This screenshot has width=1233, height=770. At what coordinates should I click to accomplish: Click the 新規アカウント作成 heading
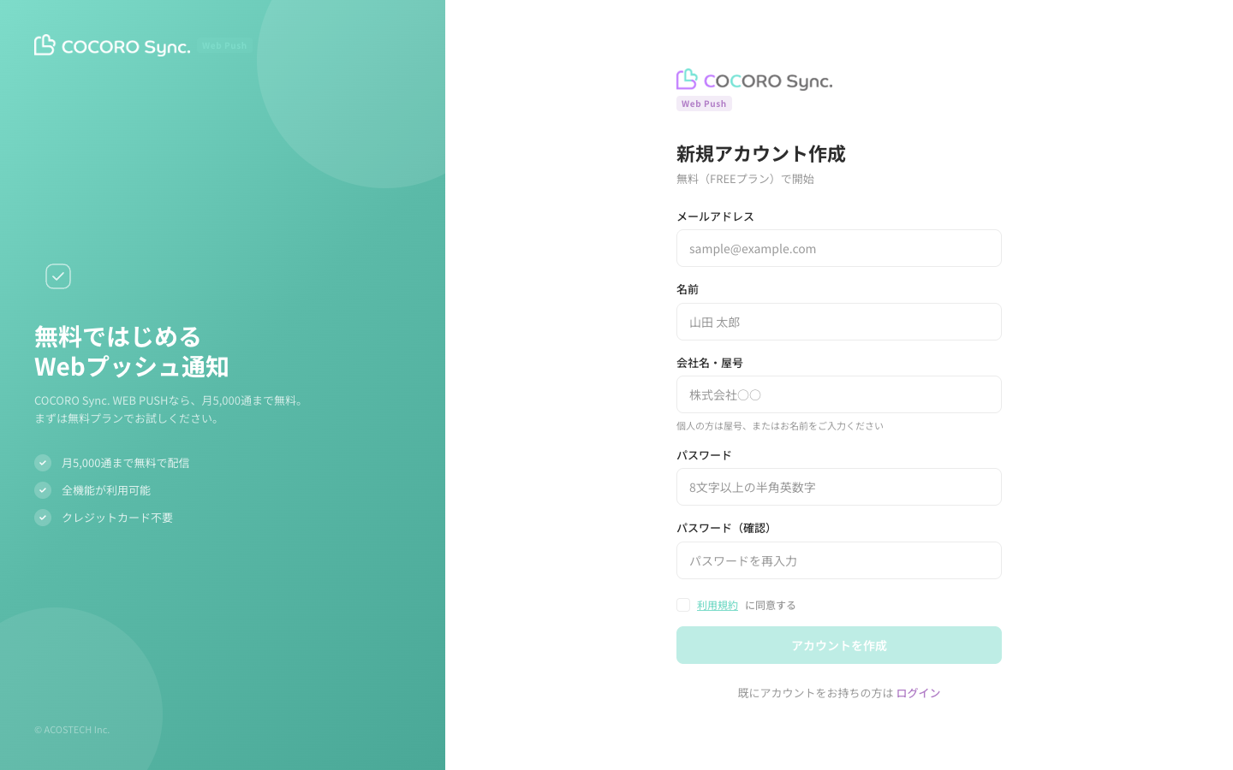761,154
